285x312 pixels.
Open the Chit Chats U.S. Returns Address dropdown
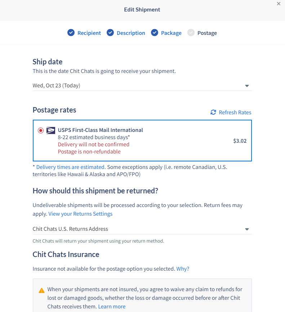(x=142, y=229)
